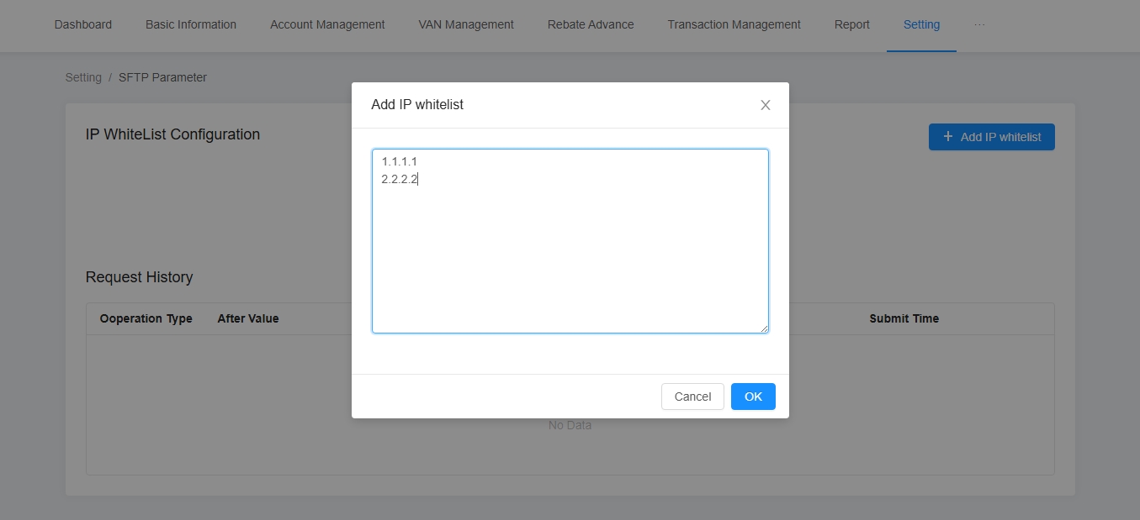Click the Submit Time column header
The image size is (1140, 520).
coord(904,318)
